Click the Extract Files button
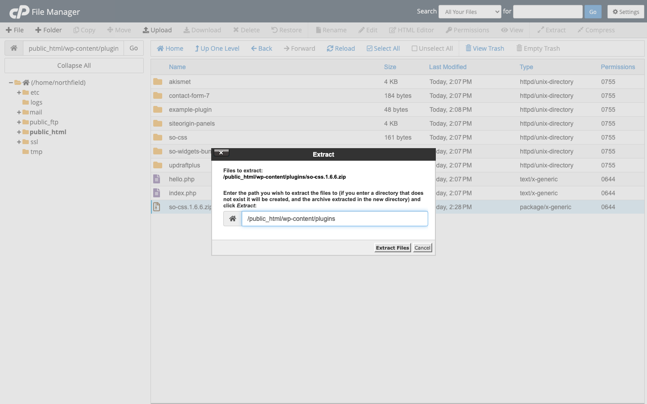This screenshot has width=647, height=404. click(x=393, y=248)
